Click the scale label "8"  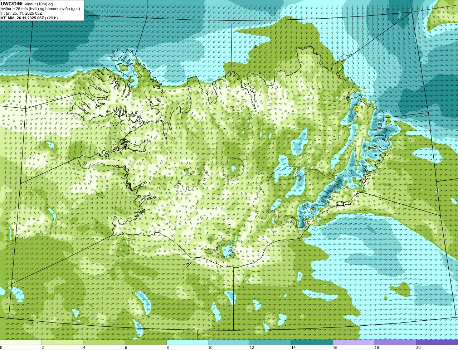click(167, 347)
